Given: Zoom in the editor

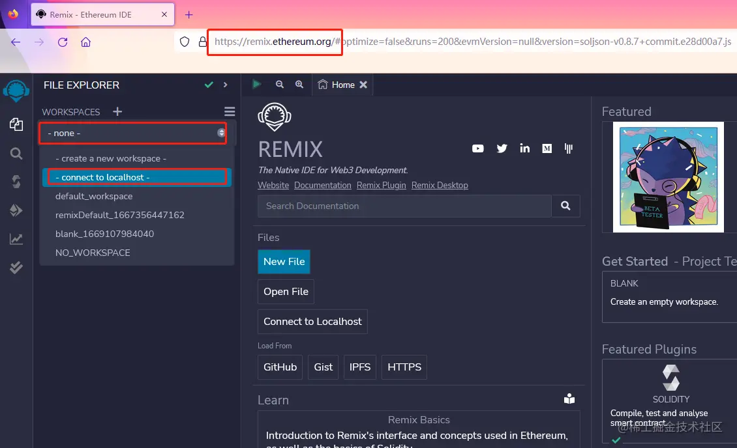Looking at the screenshot, I should click(299, 85).
